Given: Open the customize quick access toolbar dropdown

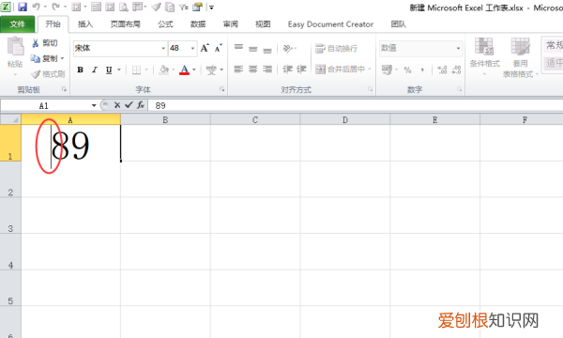Looking at the screenshot, I should 211,8.
